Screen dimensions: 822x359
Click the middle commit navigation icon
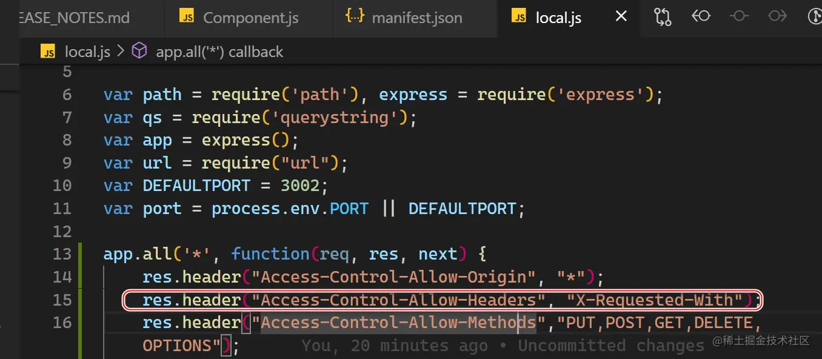pos(739,16)
